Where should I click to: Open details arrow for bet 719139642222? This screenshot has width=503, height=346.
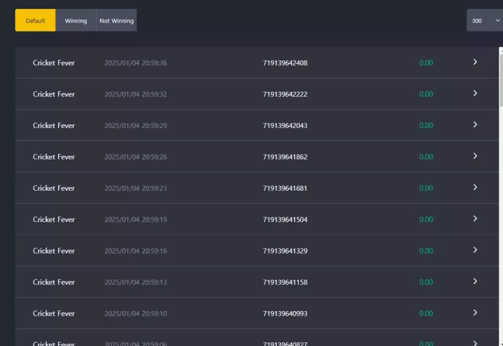[x=475, y=94]
